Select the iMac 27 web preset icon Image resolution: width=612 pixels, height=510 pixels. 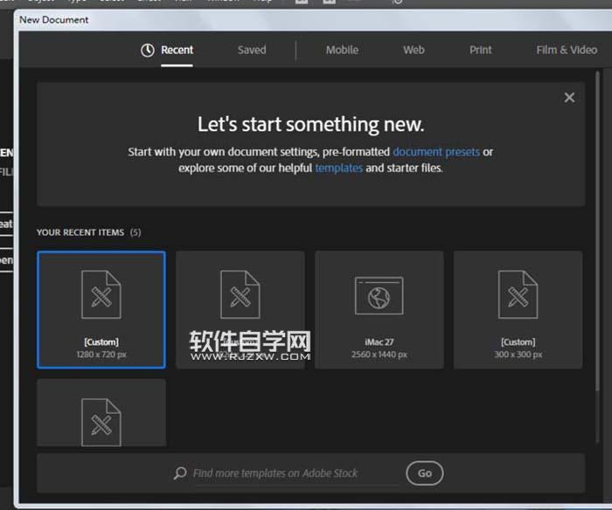click(x=379, y=295)
